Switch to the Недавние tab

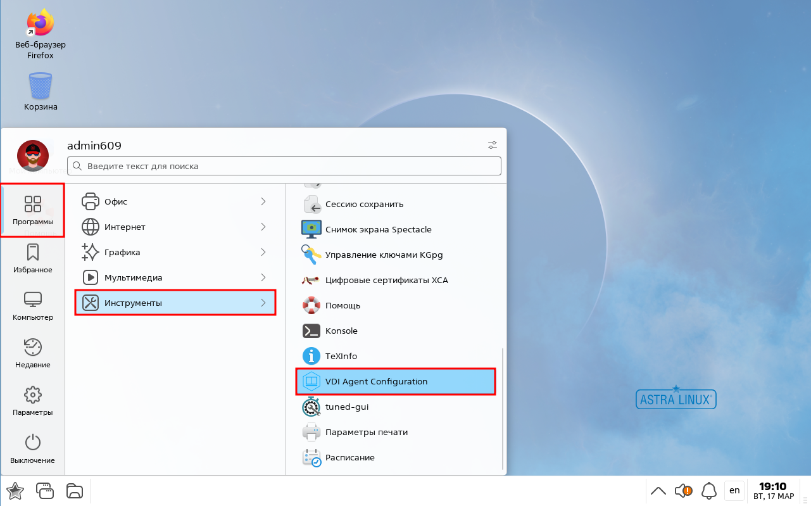(33, 353)
